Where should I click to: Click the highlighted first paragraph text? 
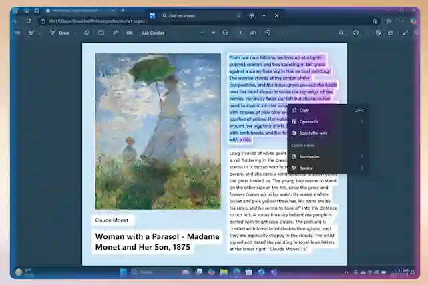[282, 99]
